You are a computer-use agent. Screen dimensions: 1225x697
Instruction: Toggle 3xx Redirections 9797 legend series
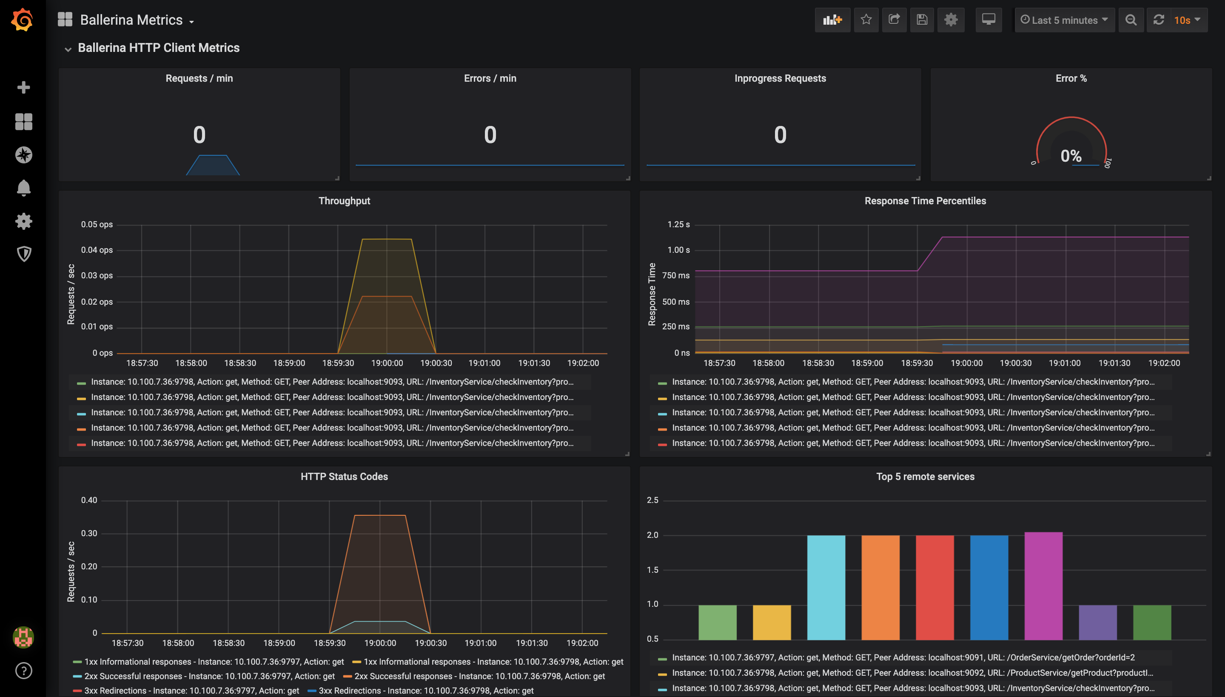click(191, 690)
